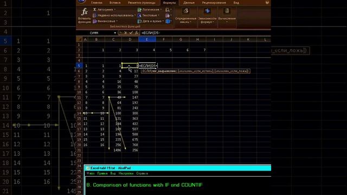347x195 pixels.
Task: Click the AutoSum sigma icon
Action: click(x=95, y=10)
